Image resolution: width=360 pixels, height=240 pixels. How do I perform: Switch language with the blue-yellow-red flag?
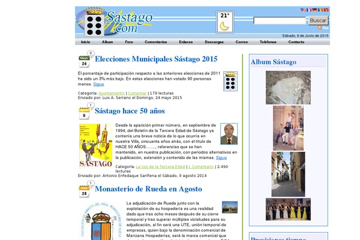pyautogui.click(x=320, y=10)
